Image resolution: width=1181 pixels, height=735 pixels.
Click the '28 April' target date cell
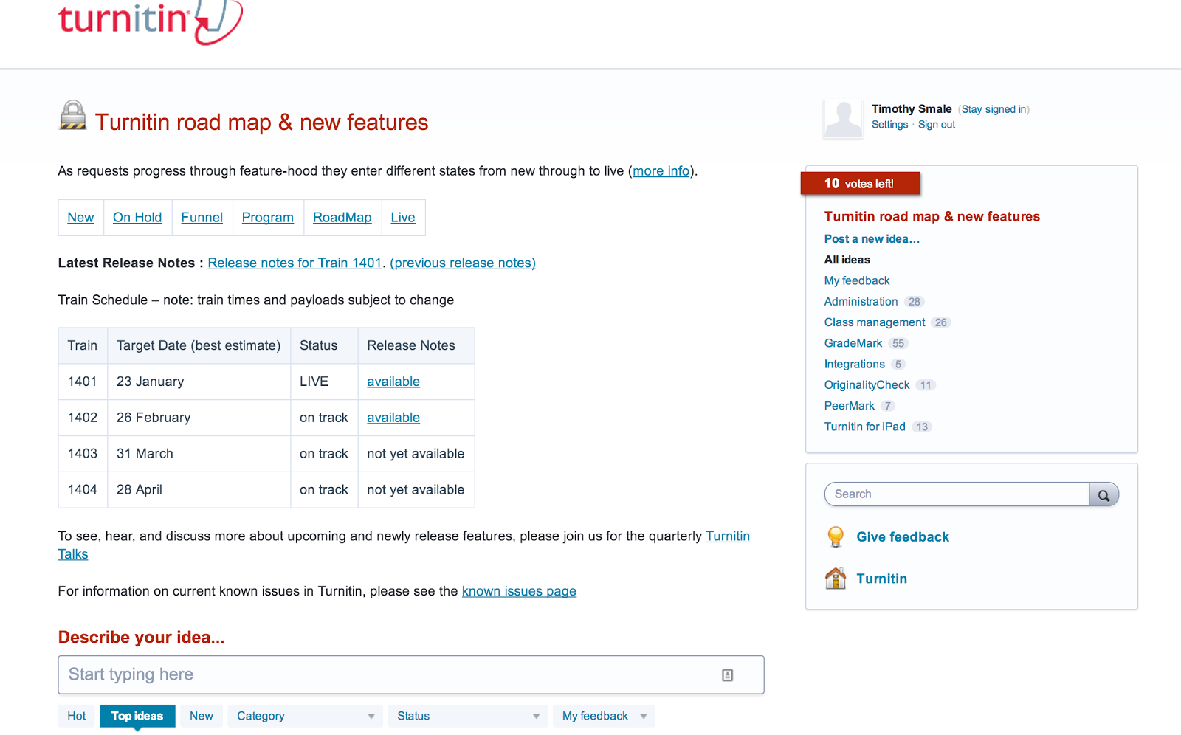coord(199,490)
